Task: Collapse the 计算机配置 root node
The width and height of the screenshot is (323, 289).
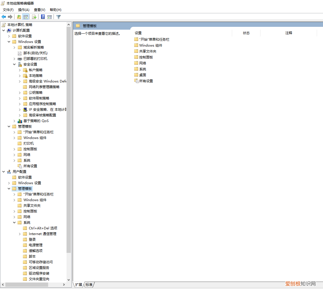Action: (x=4, y=31)
